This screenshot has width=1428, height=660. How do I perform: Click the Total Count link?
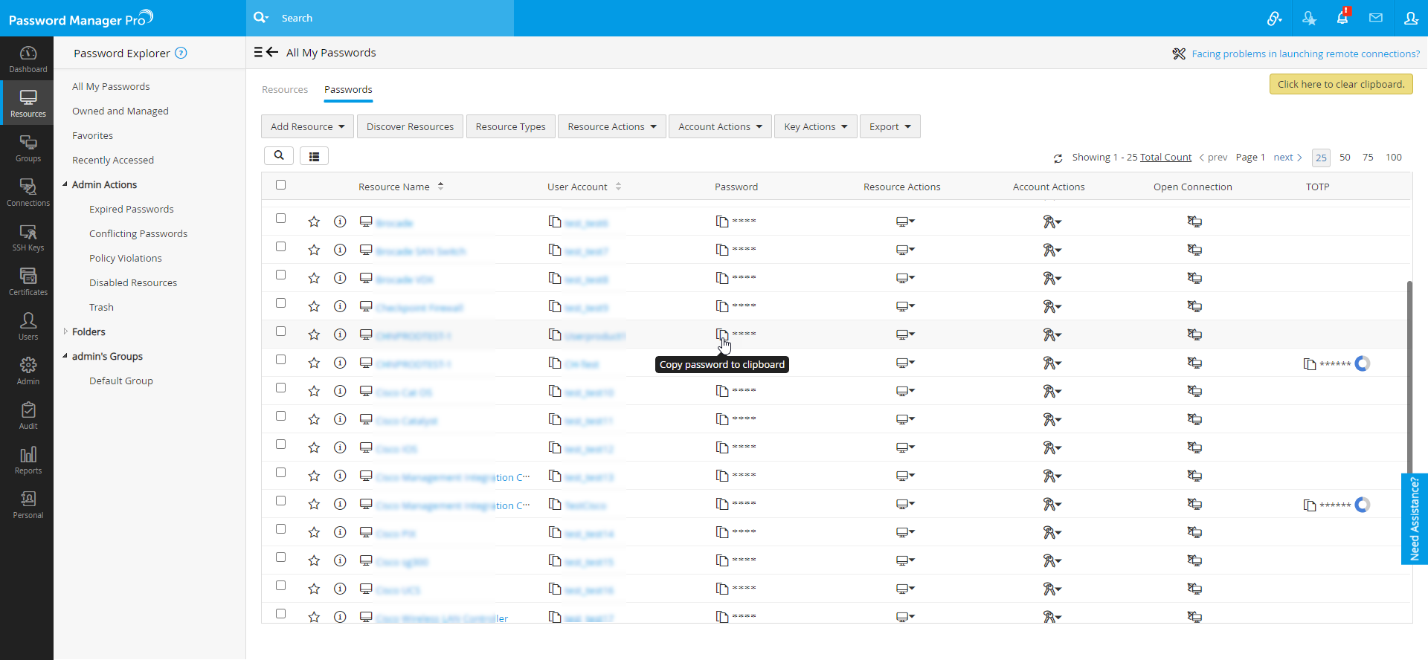point(1165,157)
